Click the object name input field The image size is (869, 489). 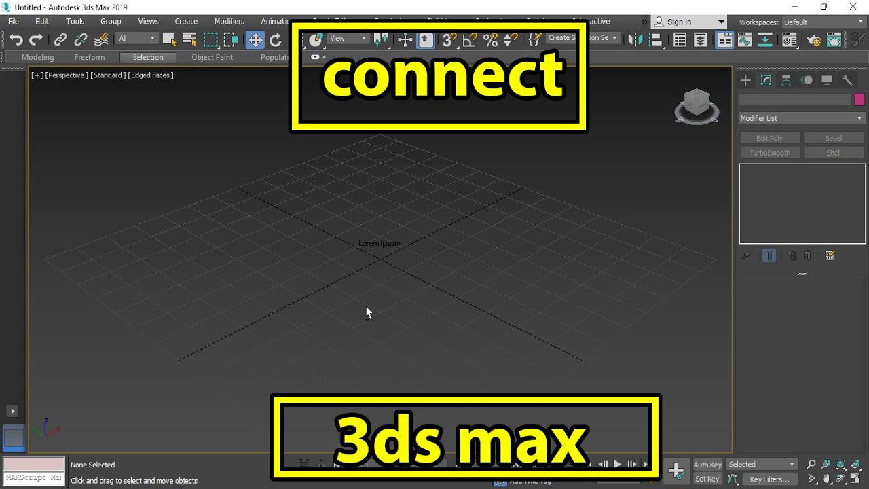pyautogui.click(x=794, y=100)
